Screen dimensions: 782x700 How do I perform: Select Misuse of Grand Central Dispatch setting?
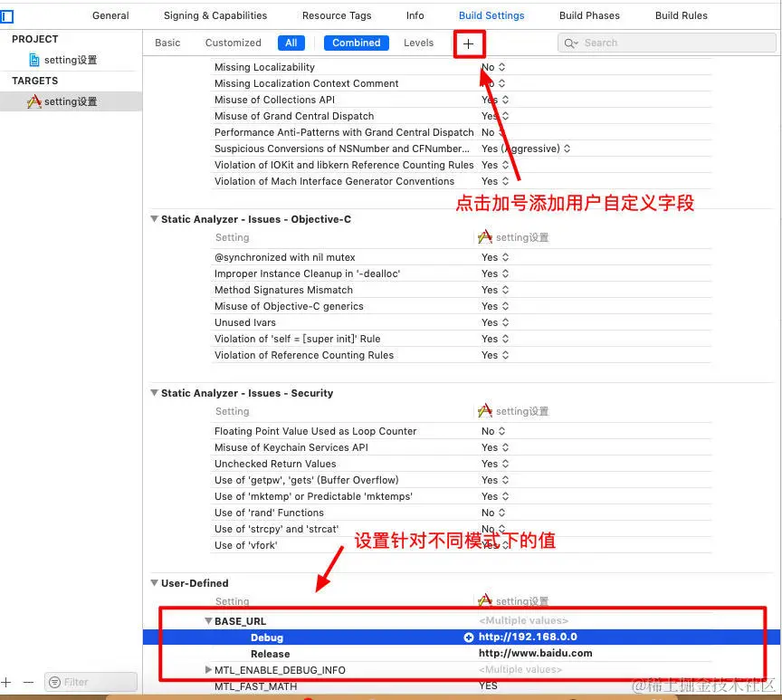[294, 116]
